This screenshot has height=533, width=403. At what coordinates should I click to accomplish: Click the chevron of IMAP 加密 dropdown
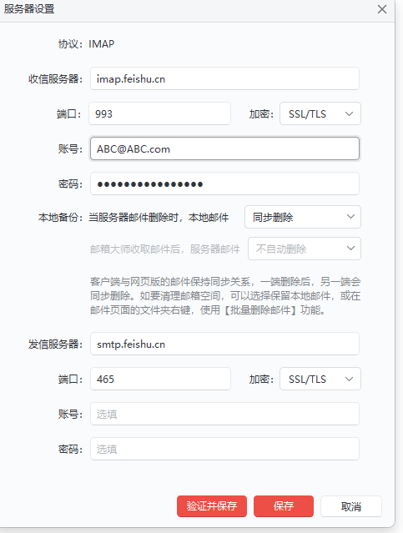point(350,114)
